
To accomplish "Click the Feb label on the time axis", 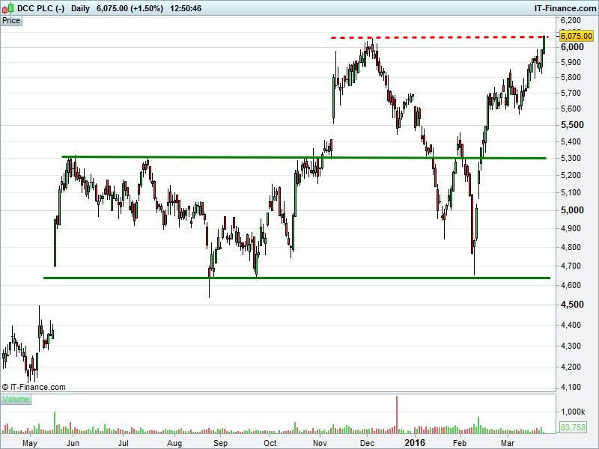I will (460, 443).
